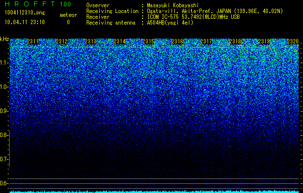Click the meteor label
303x193 pixels.
pos(68,15)
